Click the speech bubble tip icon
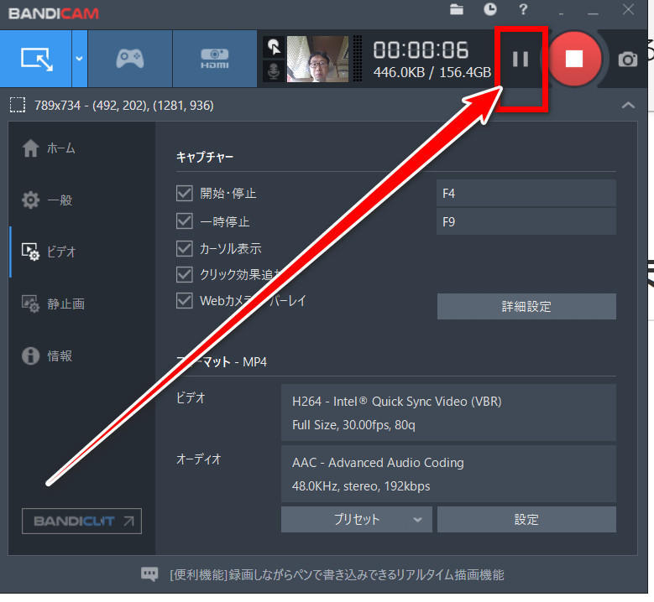Image resolution: width=654 pixels, height=602 pixels. 149,574
